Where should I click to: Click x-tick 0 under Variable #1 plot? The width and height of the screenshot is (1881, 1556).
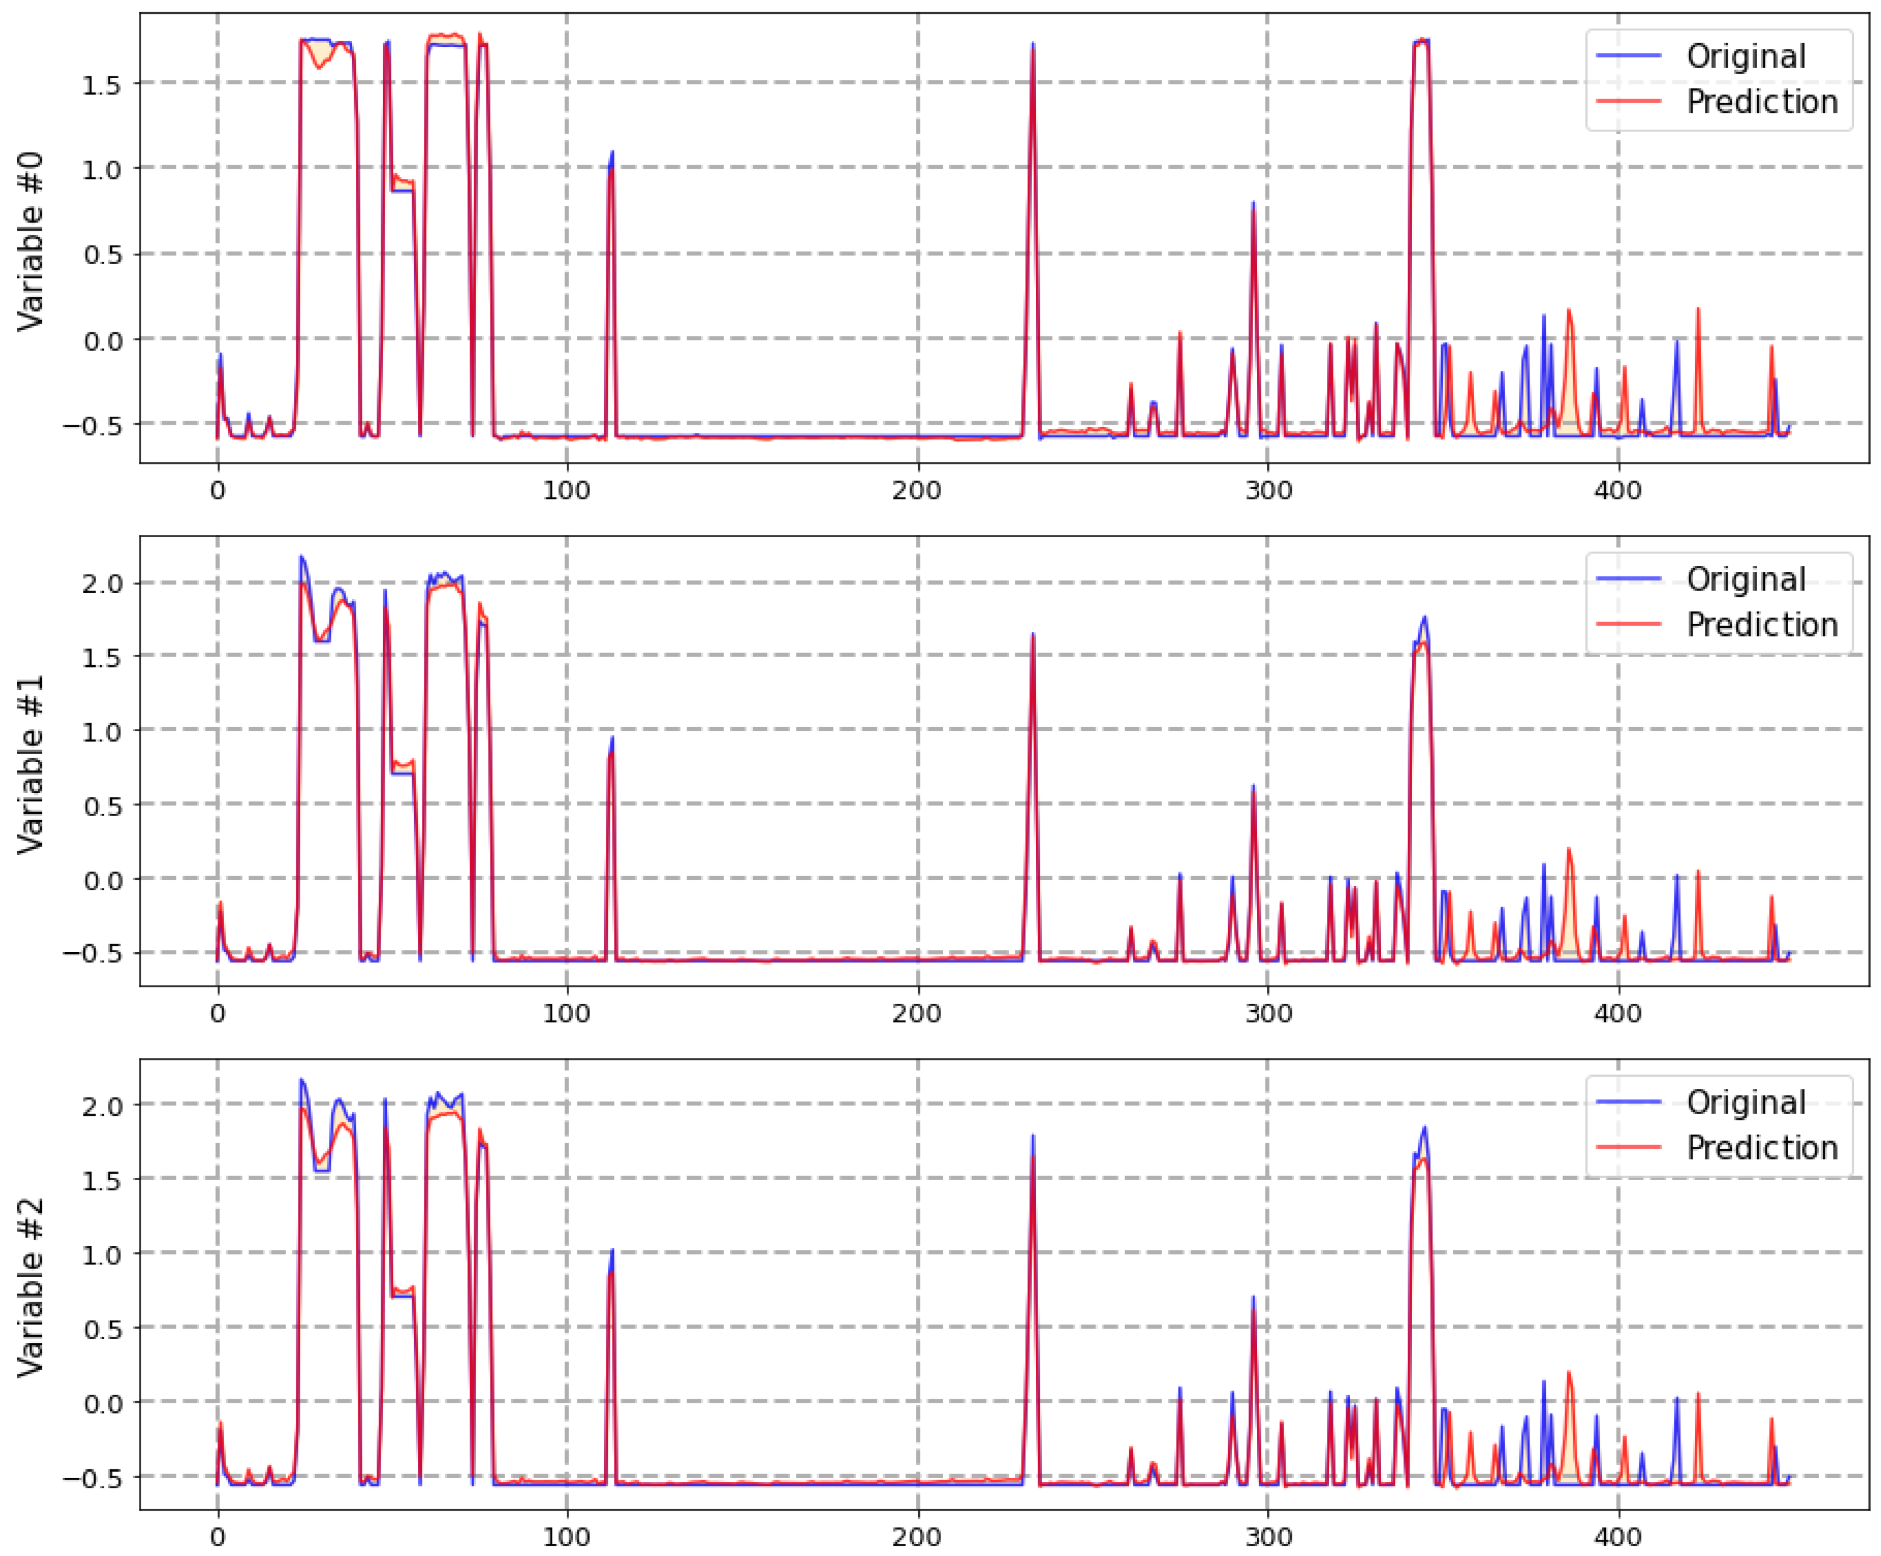click(218, 1012)
